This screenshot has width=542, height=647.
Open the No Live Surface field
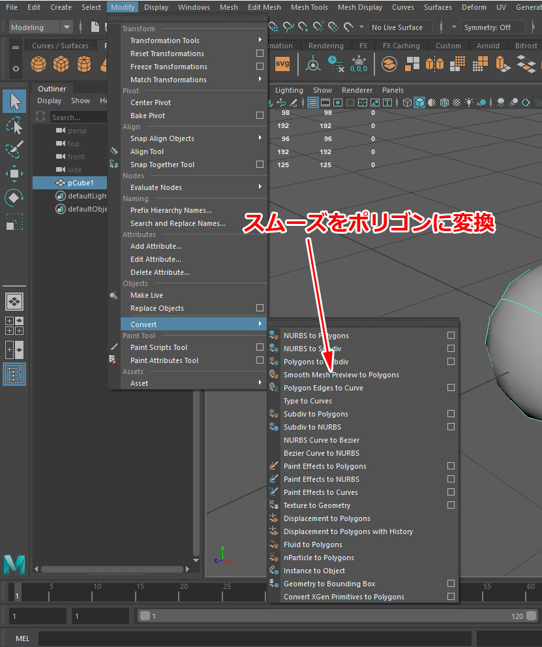pyautogui.click(x=400, y=27)
